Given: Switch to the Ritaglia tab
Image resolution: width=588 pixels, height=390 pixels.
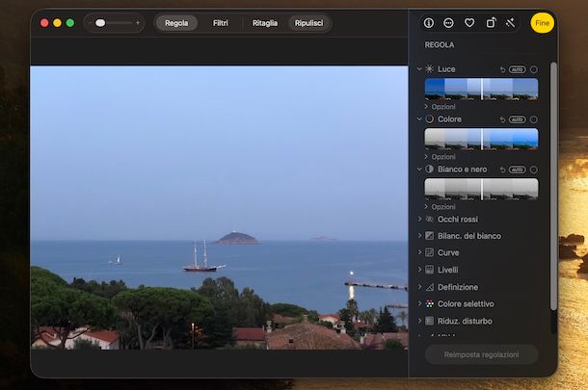Looking at the screenshot, I should [265, 23].
